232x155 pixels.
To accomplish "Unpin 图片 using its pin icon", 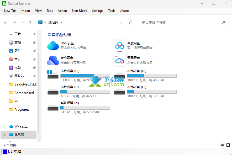I will pyautogui.click(x=34, y=51).
